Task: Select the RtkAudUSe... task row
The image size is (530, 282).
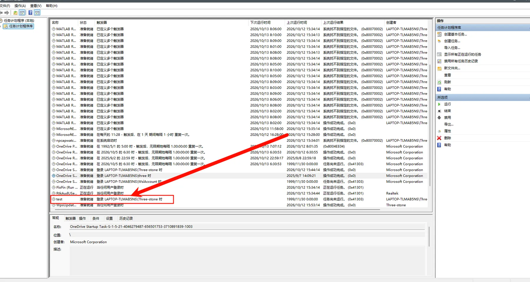Action: [239, 193]
